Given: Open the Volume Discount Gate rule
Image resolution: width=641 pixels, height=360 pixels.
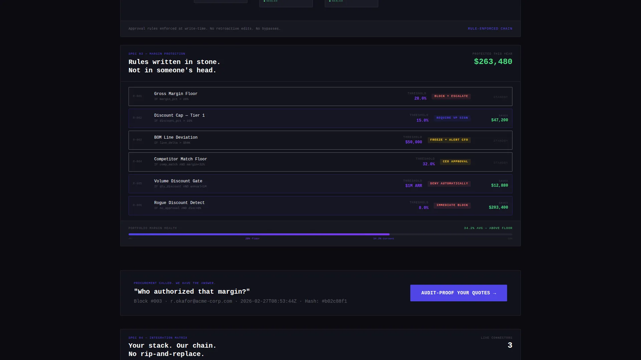Looking at the screenshot, I should click(320, 184).
